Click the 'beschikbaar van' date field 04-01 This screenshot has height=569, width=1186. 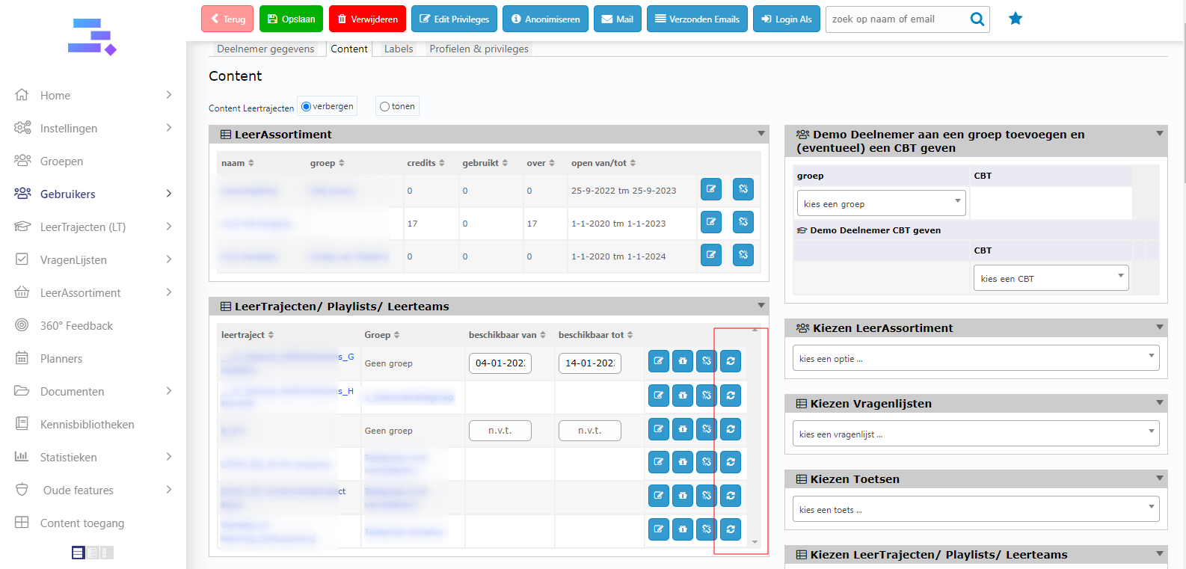point(500,363)
